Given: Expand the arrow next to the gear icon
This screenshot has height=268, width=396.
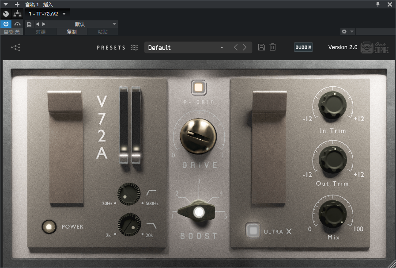Looking at the screenshot, I should tap(352, 32).
